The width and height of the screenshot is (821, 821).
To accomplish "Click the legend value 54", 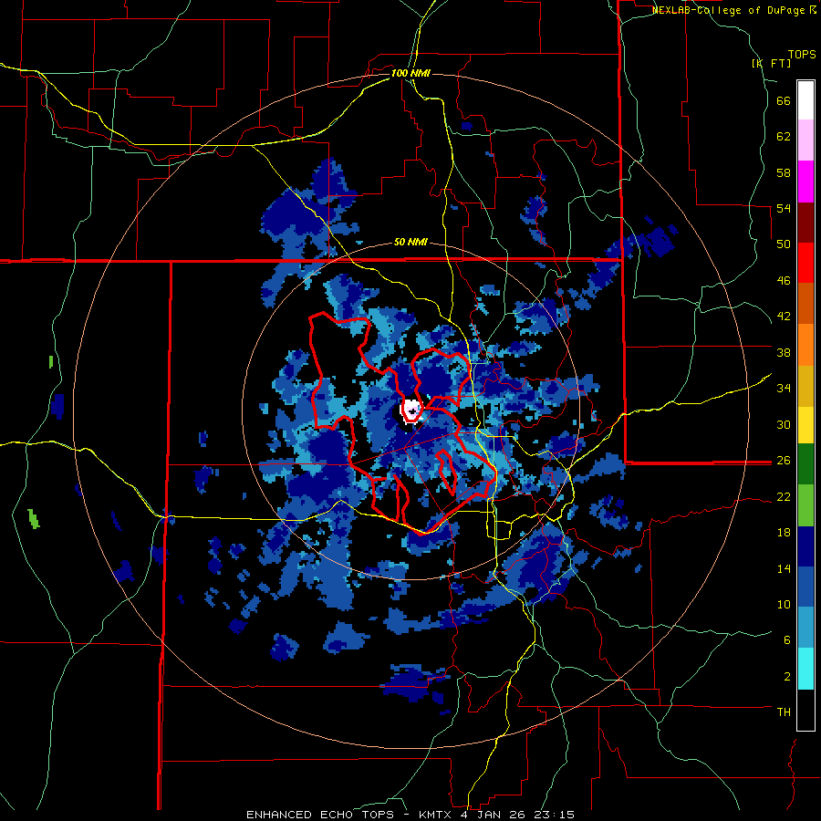I will [x=784, y=209].
